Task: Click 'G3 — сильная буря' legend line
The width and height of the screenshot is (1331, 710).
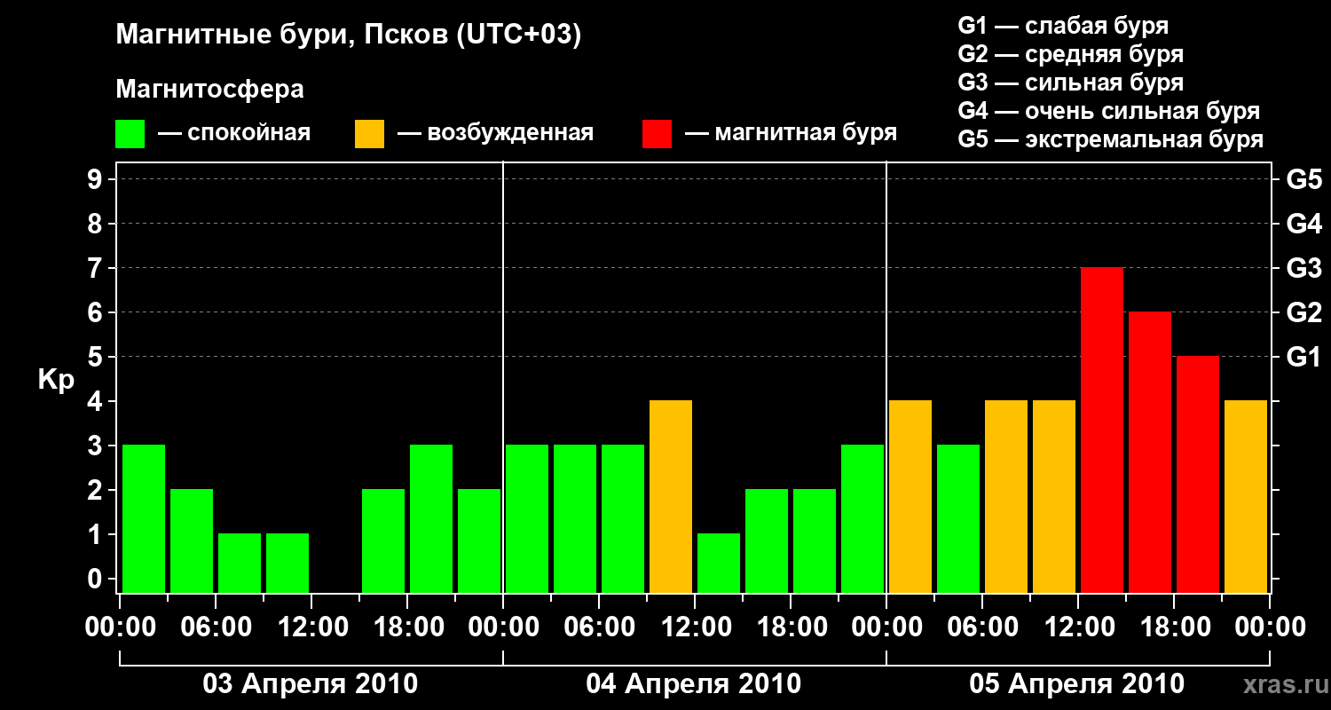Action: [1071, 83]
